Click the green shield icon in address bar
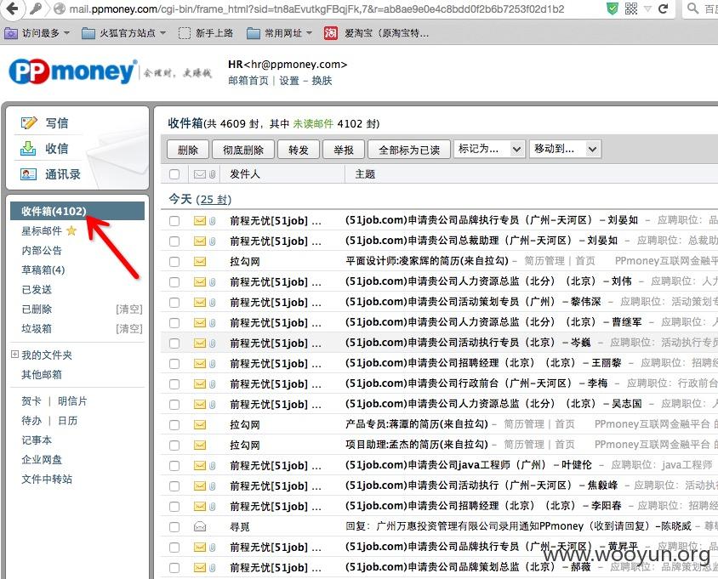The height and width of the screenshot is (579, 718). 613,9
